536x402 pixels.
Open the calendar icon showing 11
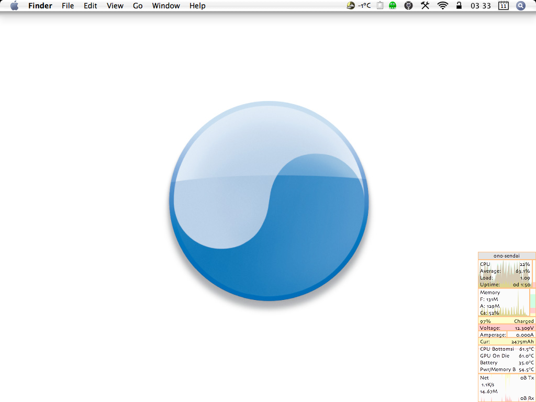click(504, 5)
